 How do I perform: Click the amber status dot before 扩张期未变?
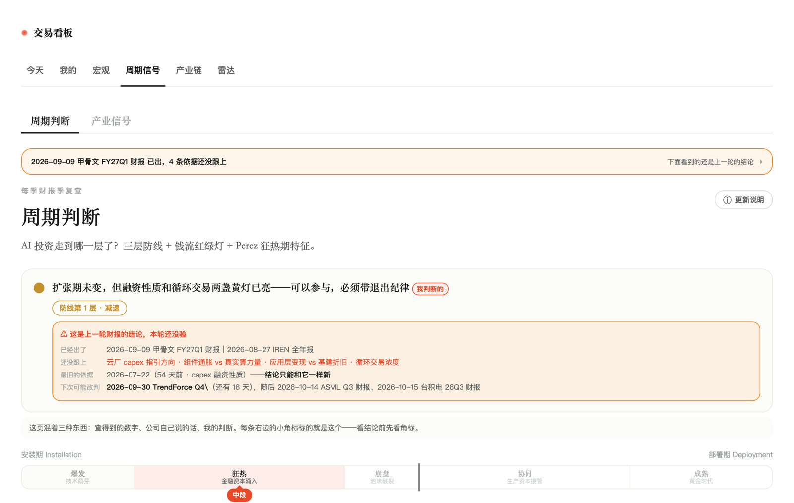coord(39,288)
